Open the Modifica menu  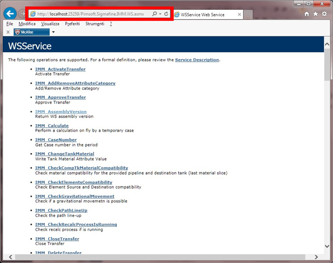point(27,24)
